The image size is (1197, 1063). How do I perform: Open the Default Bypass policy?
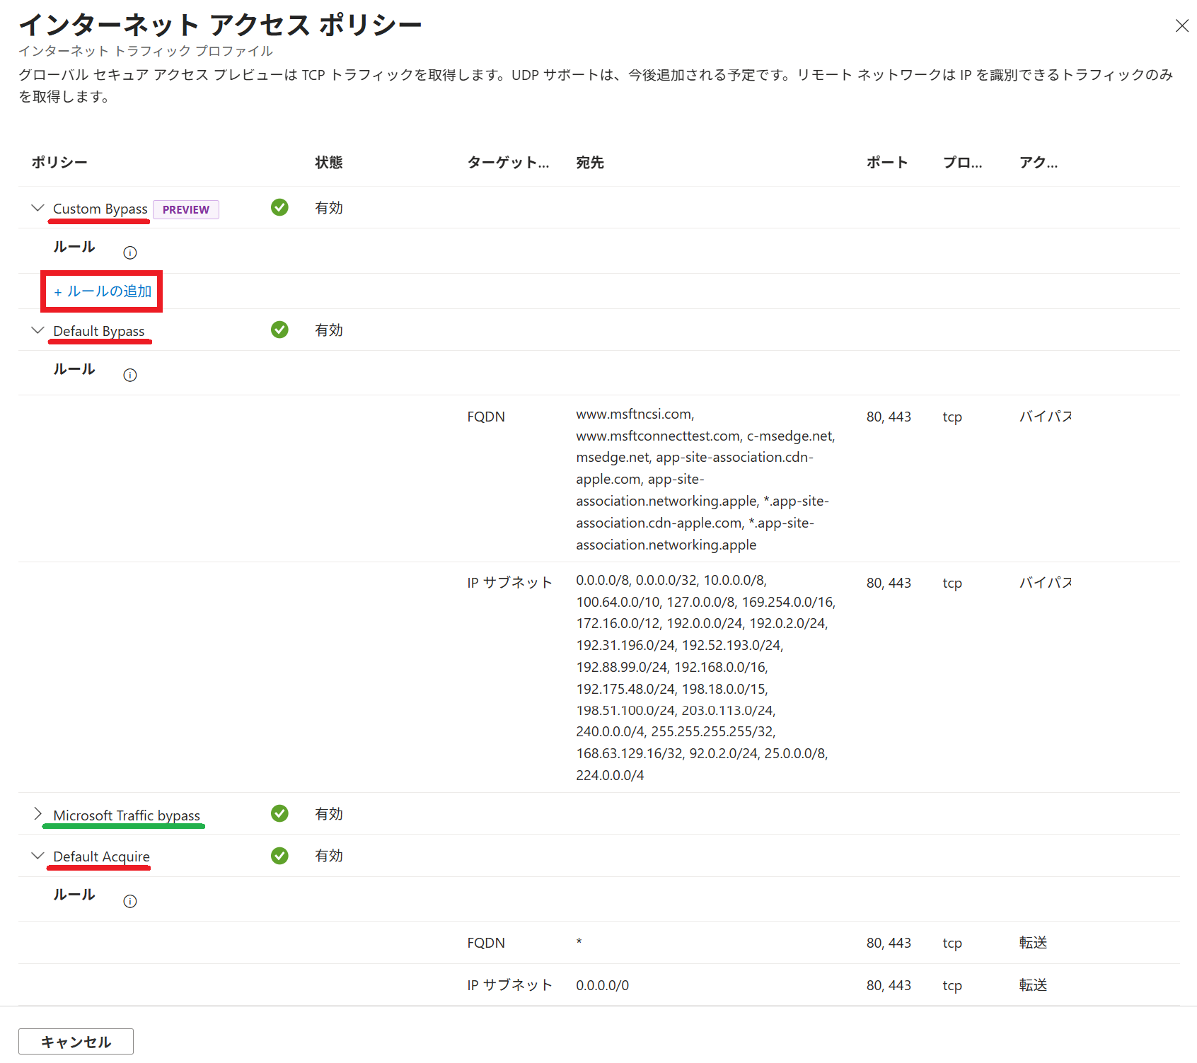(x=99, y=330)
